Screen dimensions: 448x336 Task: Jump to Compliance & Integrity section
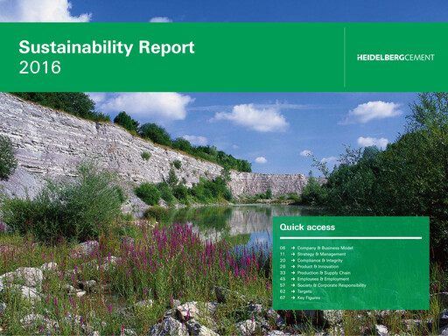[x=319, y=261]
